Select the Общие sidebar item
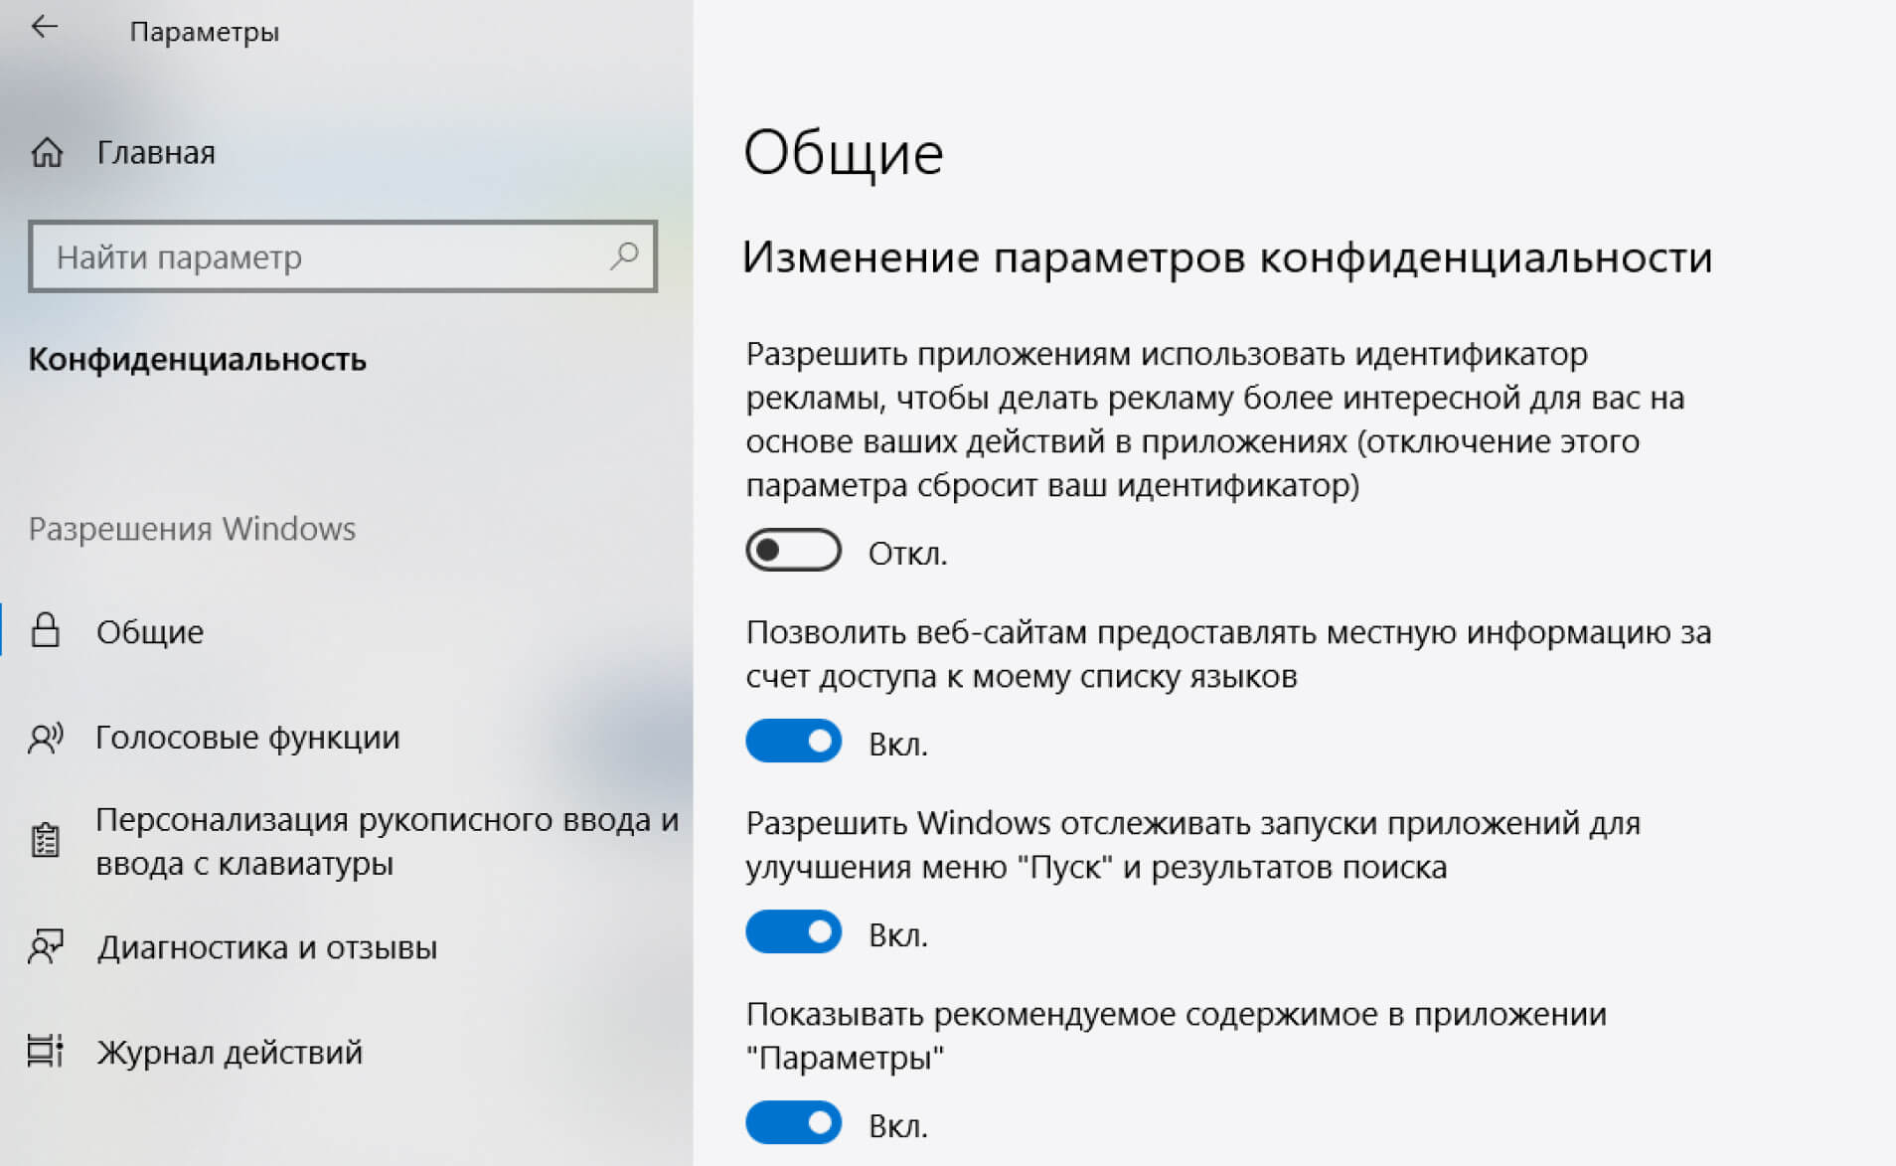This screenshot has width=1896, height=1166. (150, 631)
